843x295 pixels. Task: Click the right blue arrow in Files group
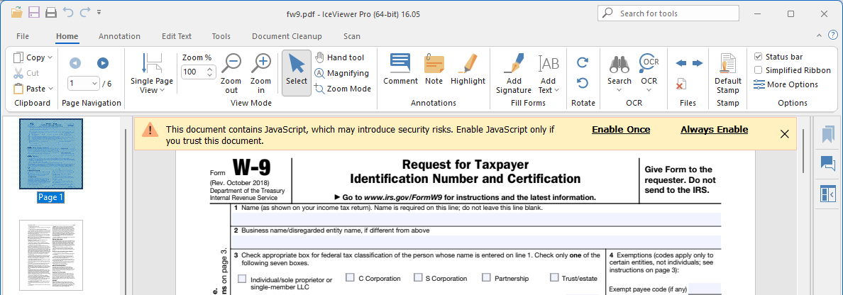pyautogui.click(x=698, y=63)
